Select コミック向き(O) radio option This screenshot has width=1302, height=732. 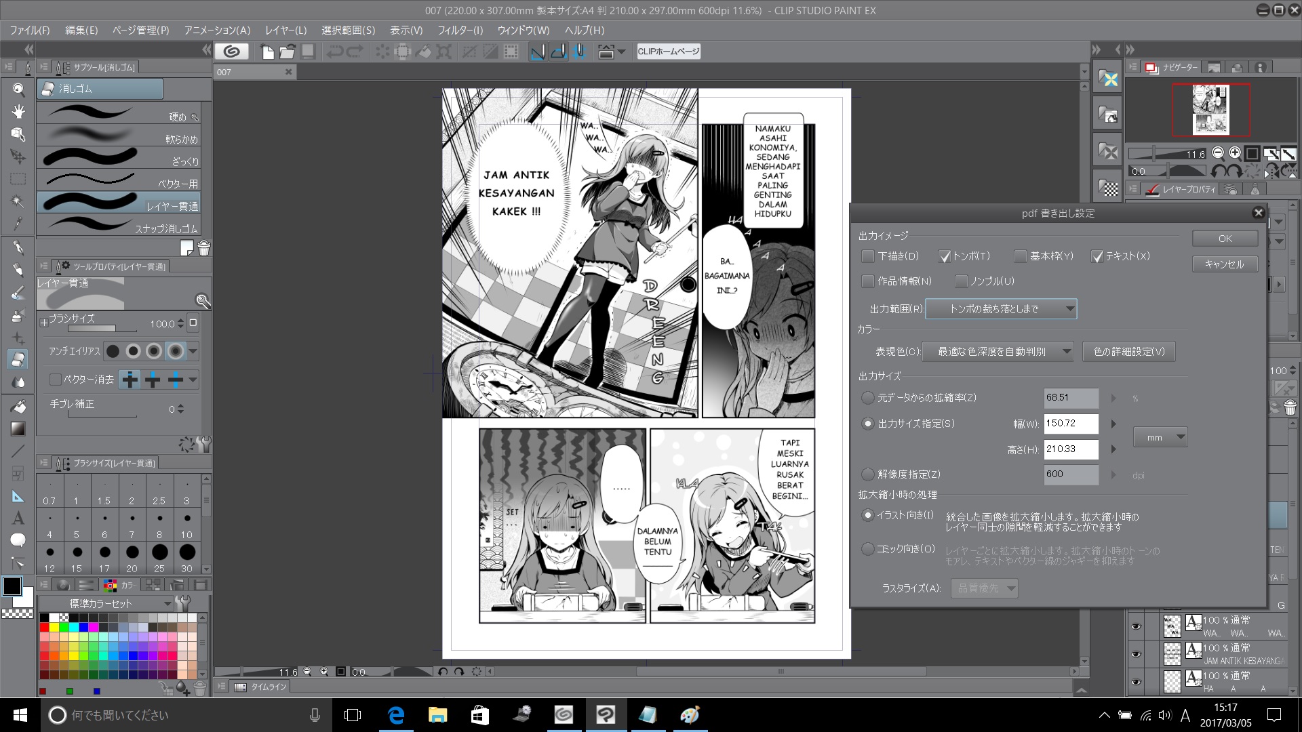click(x=867, y=549)
